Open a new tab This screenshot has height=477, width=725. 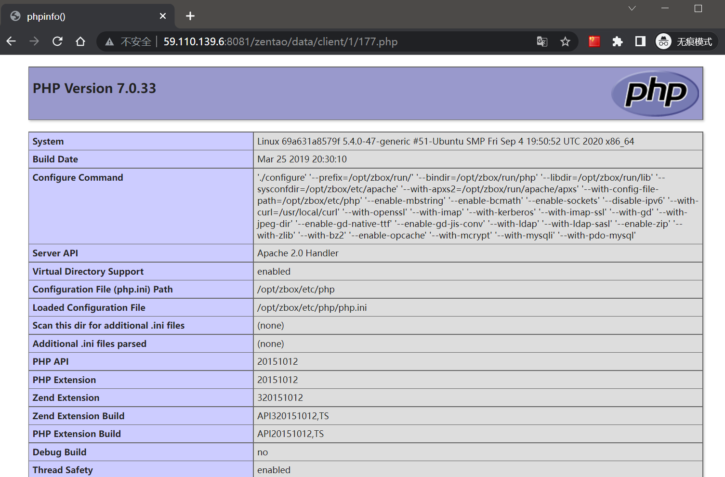tap(190, 16)
